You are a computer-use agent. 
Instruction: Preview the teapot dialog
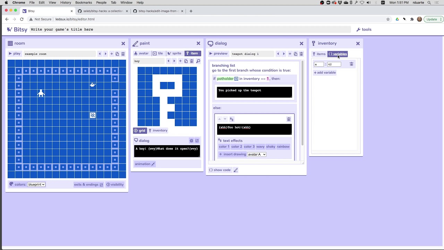[218, 53]
